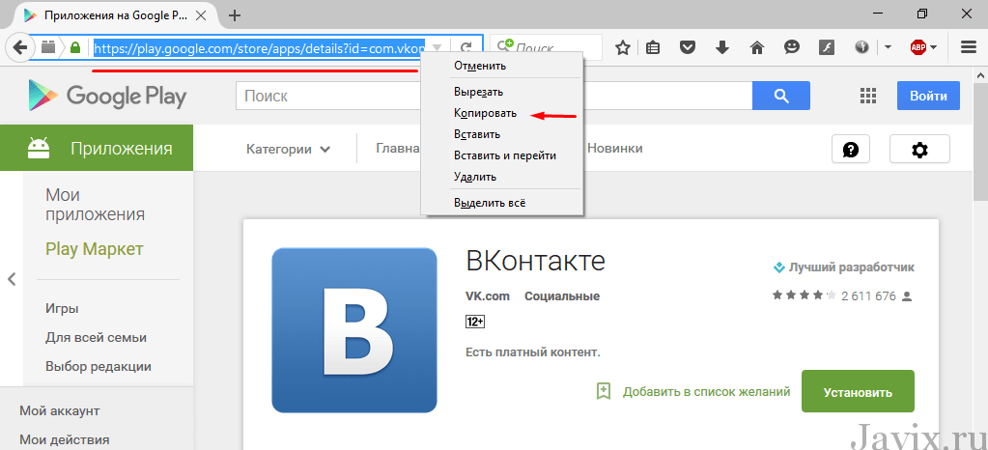
Task: Choose Выделить всё in the context menu
Action: click(x=502, y=203)
